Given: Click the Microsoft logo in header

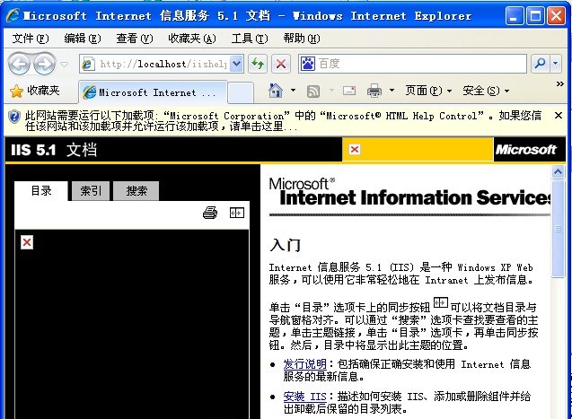Looking at the screenshot, I should [x=525, y=149].
